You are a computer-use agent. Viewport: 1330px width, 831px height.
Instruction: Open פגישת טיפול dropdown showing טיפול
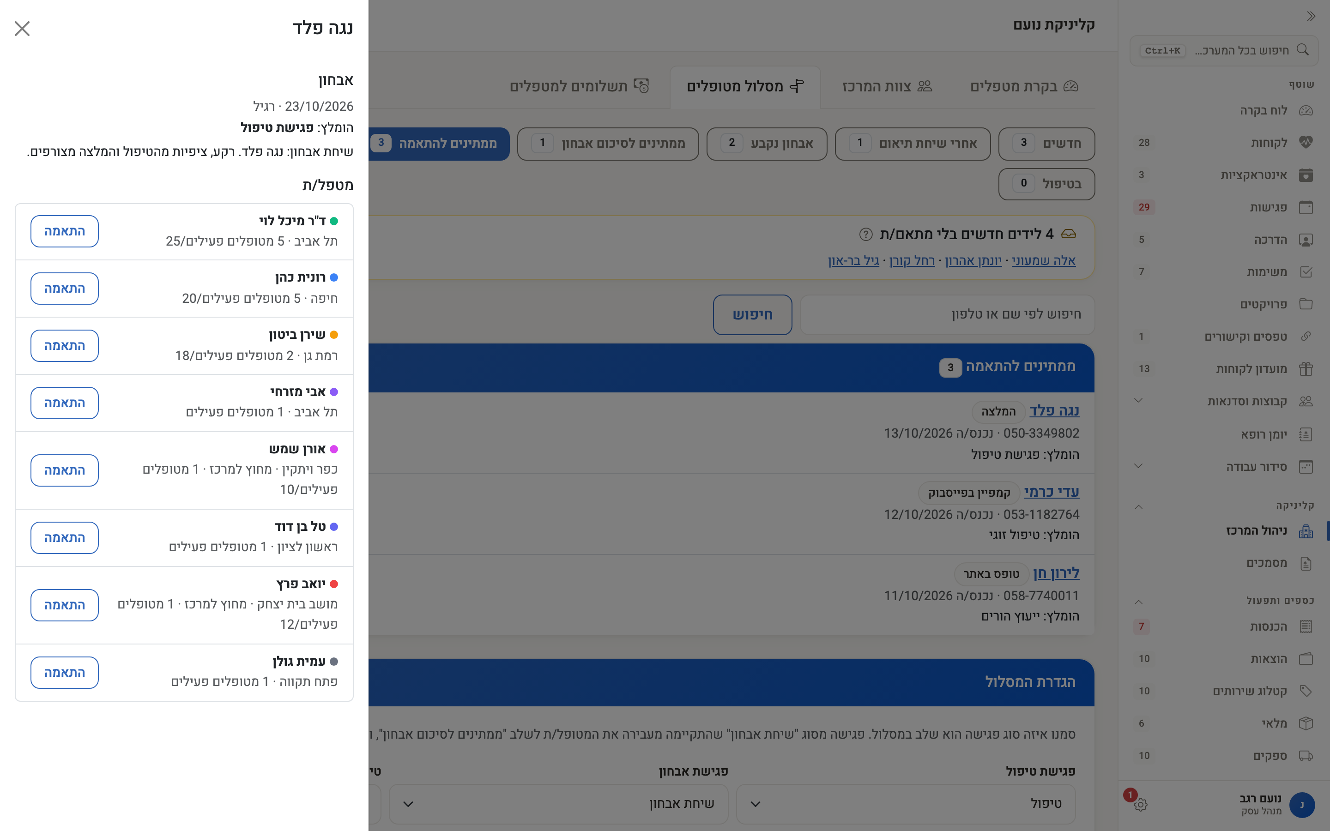906,804
